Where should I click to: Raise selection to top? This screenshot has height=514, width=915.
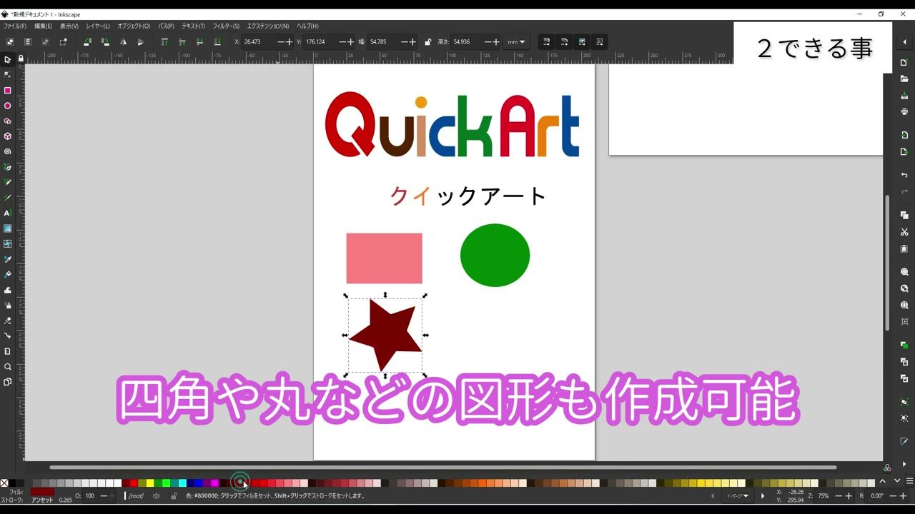tap(164, 42)
